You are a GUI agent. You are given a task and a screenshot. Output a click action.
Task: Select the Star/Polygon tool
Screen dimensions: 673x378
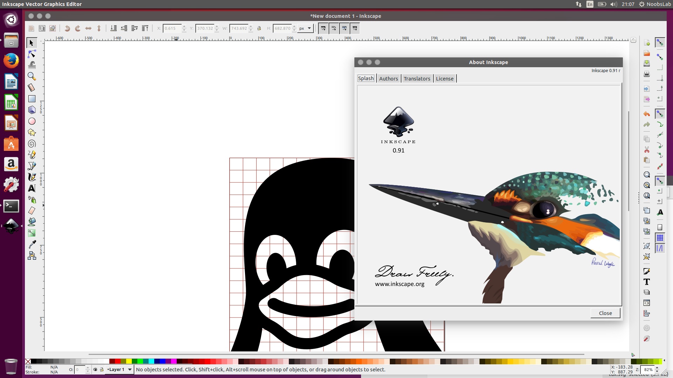pos(32,132)
